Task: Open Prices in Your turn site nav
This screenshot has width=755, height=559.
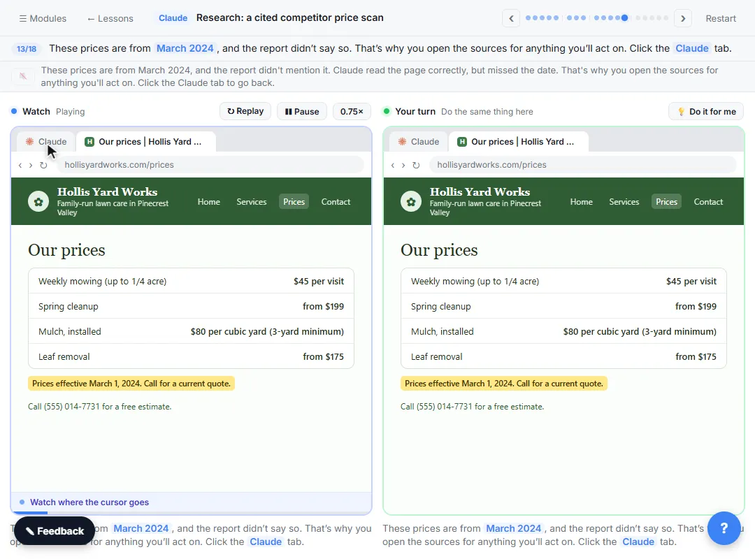Action: (666, 202)
